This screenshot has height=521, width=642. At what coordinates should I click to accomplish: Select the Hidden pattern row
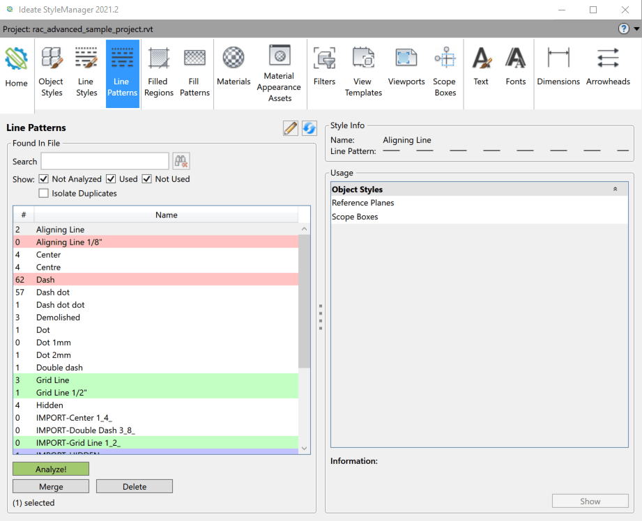[x=156, y=405]
